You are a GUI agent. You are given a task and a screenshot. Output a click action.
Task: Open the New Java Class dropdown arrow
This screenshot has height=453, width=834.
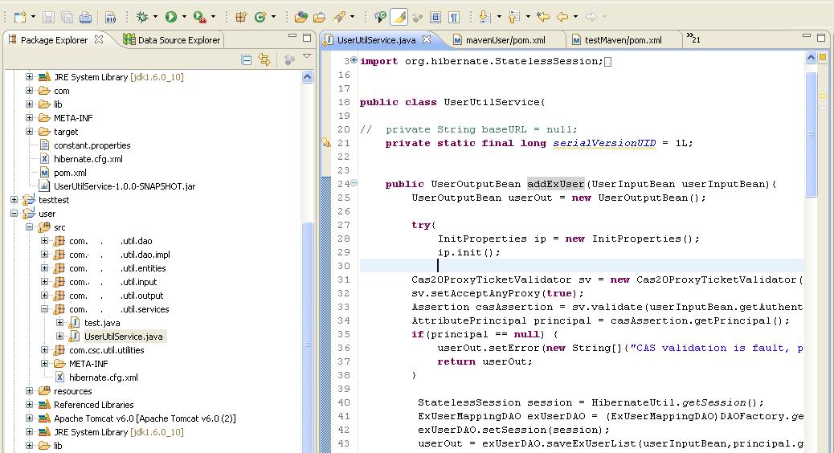(273, 17)
